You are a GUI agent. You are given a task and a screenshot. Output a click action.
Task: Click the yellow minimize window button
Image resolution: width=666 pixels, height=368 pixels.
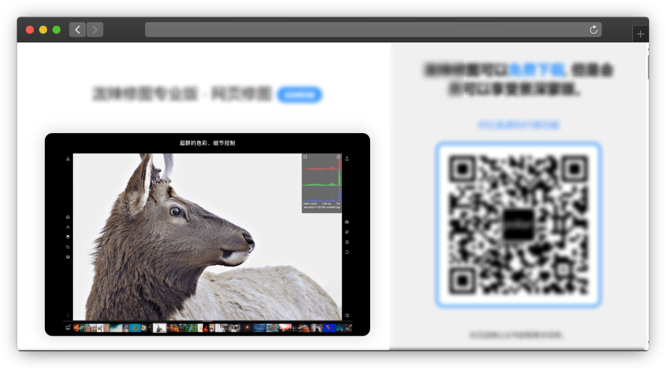point(43,30)
